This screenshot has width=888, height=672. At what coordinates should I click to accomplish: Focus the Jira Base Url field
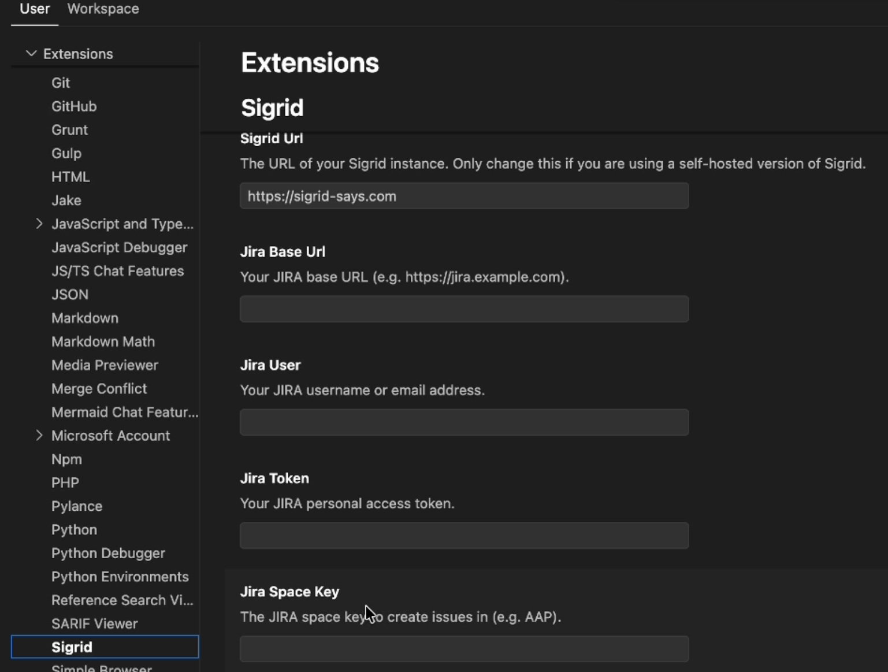pos(464,309)
